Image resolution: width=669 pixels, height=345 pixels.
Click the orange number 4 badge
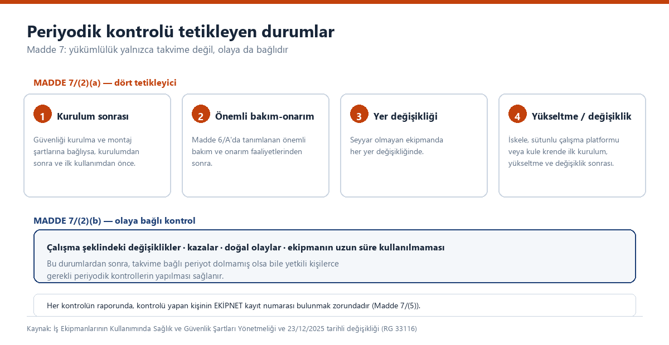517,114
